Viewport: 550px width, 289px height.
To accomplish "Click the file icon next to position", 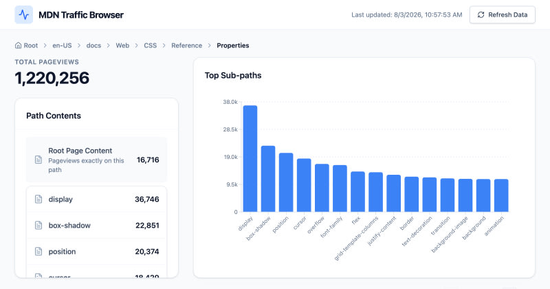I will click(x=38, y=251).
